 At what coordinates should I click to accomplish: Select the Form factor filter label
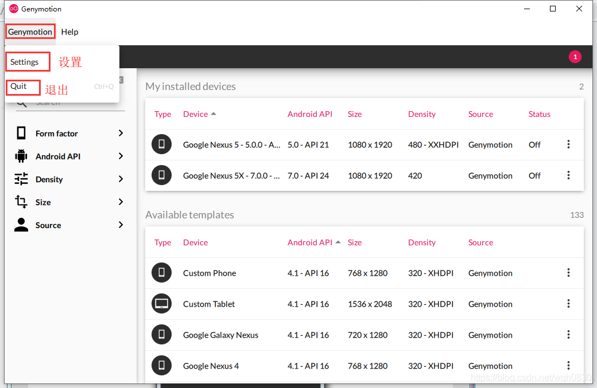(x=57, y=134)
